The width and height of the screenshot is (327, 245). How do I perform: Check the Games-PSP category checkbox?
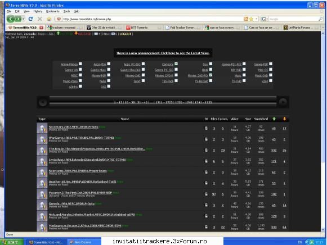click(271, 64)
